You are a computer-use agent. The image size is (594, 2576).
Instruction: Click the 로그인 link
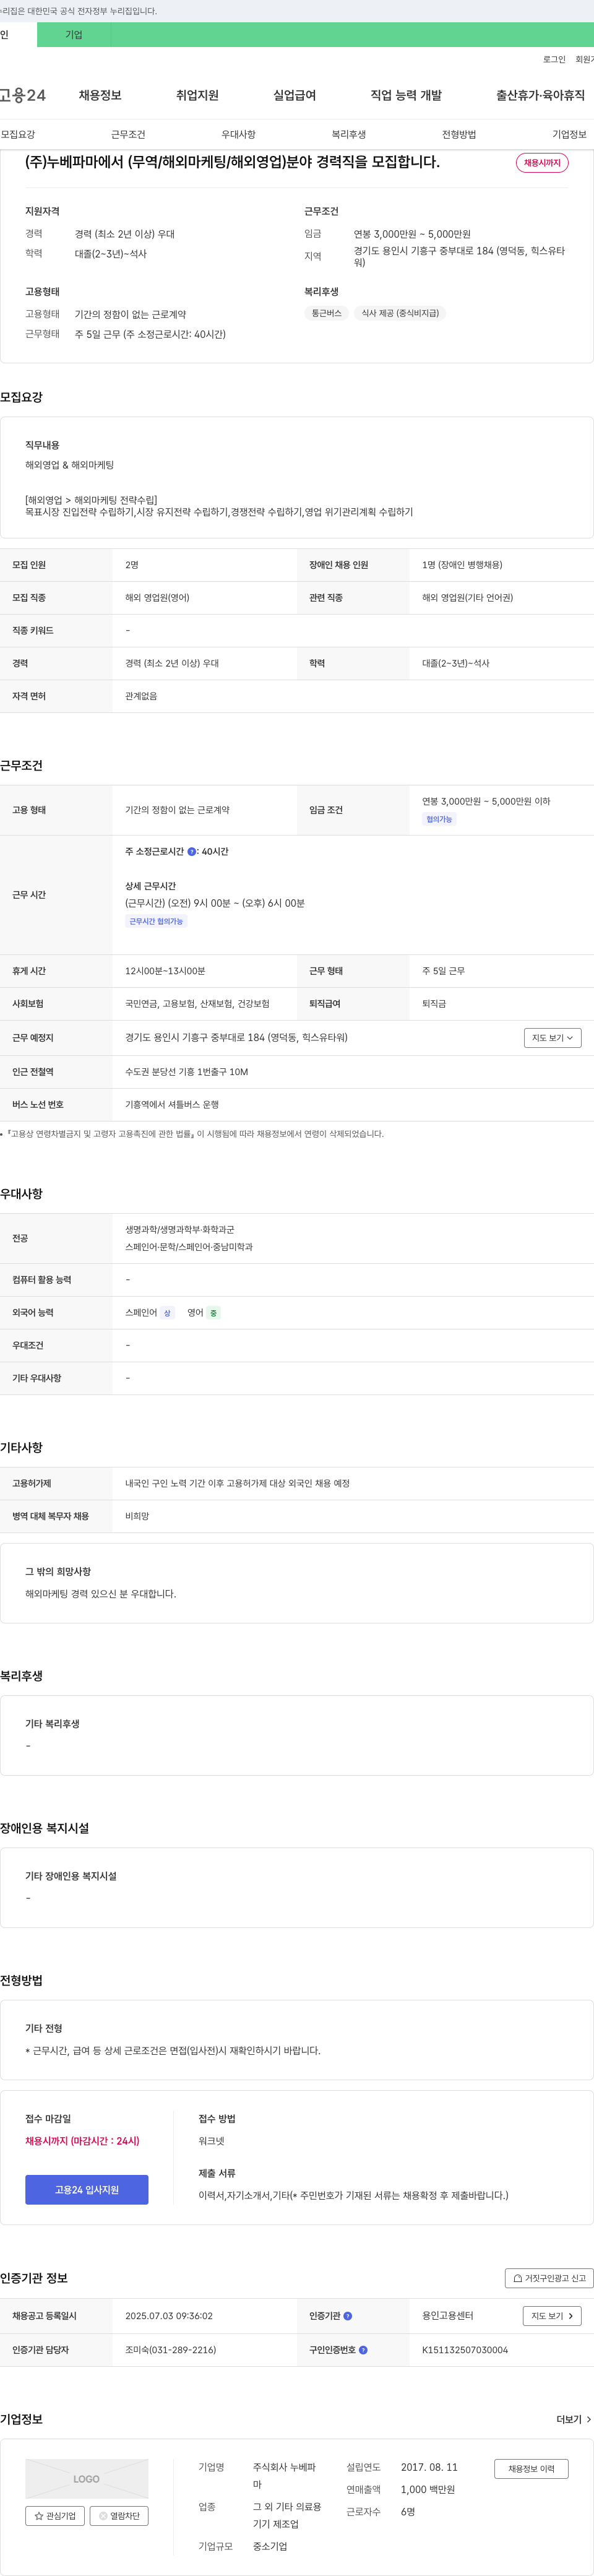click(554, 60)
